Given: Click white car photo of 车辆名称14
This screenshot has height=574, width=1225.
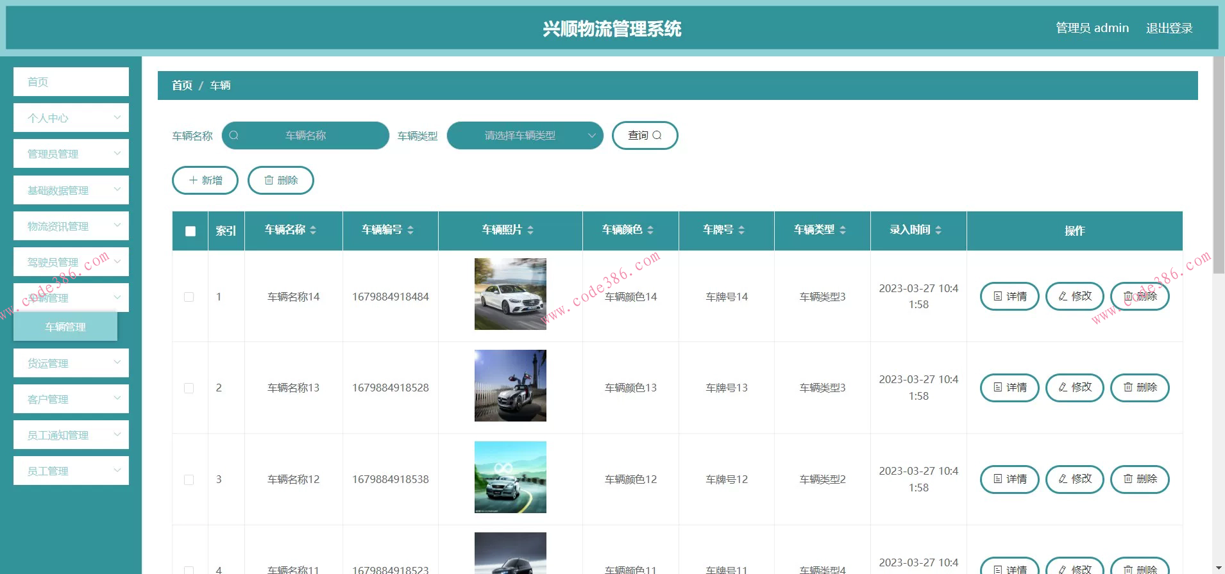Looking at the screenshot, I should (511, 294).
